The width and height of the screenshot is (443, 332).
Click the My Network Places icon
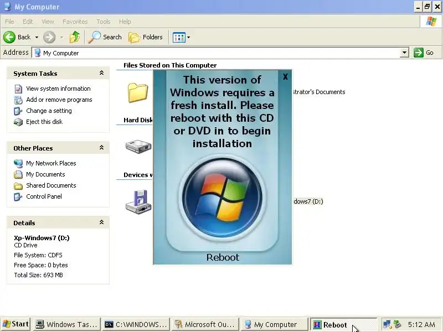18,163
